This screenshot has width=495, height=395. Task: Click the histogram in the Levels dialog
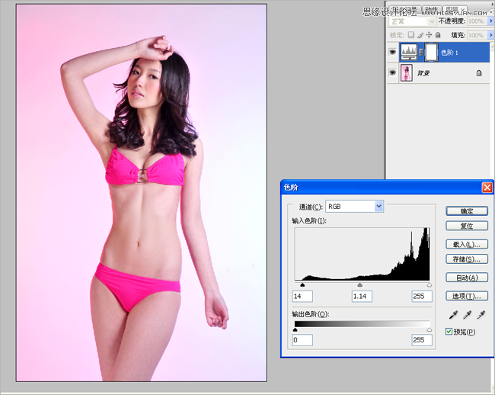[x=362, y=254]
